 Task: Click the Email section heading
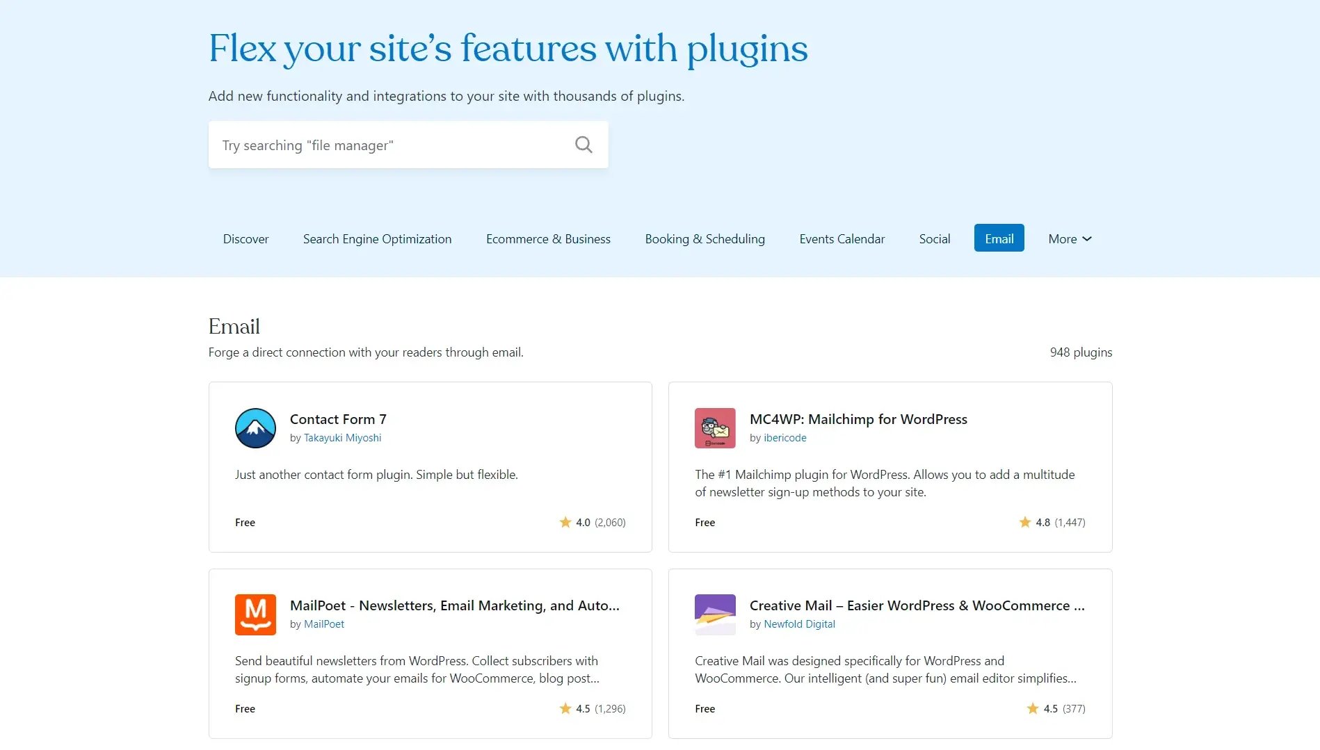(x=234, y=326)
